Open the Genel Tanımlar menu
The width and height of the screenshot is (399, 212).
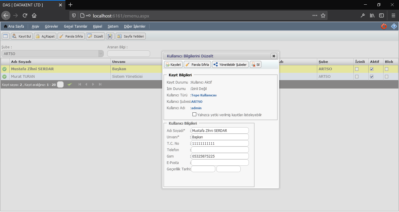(x=75, y=27)
